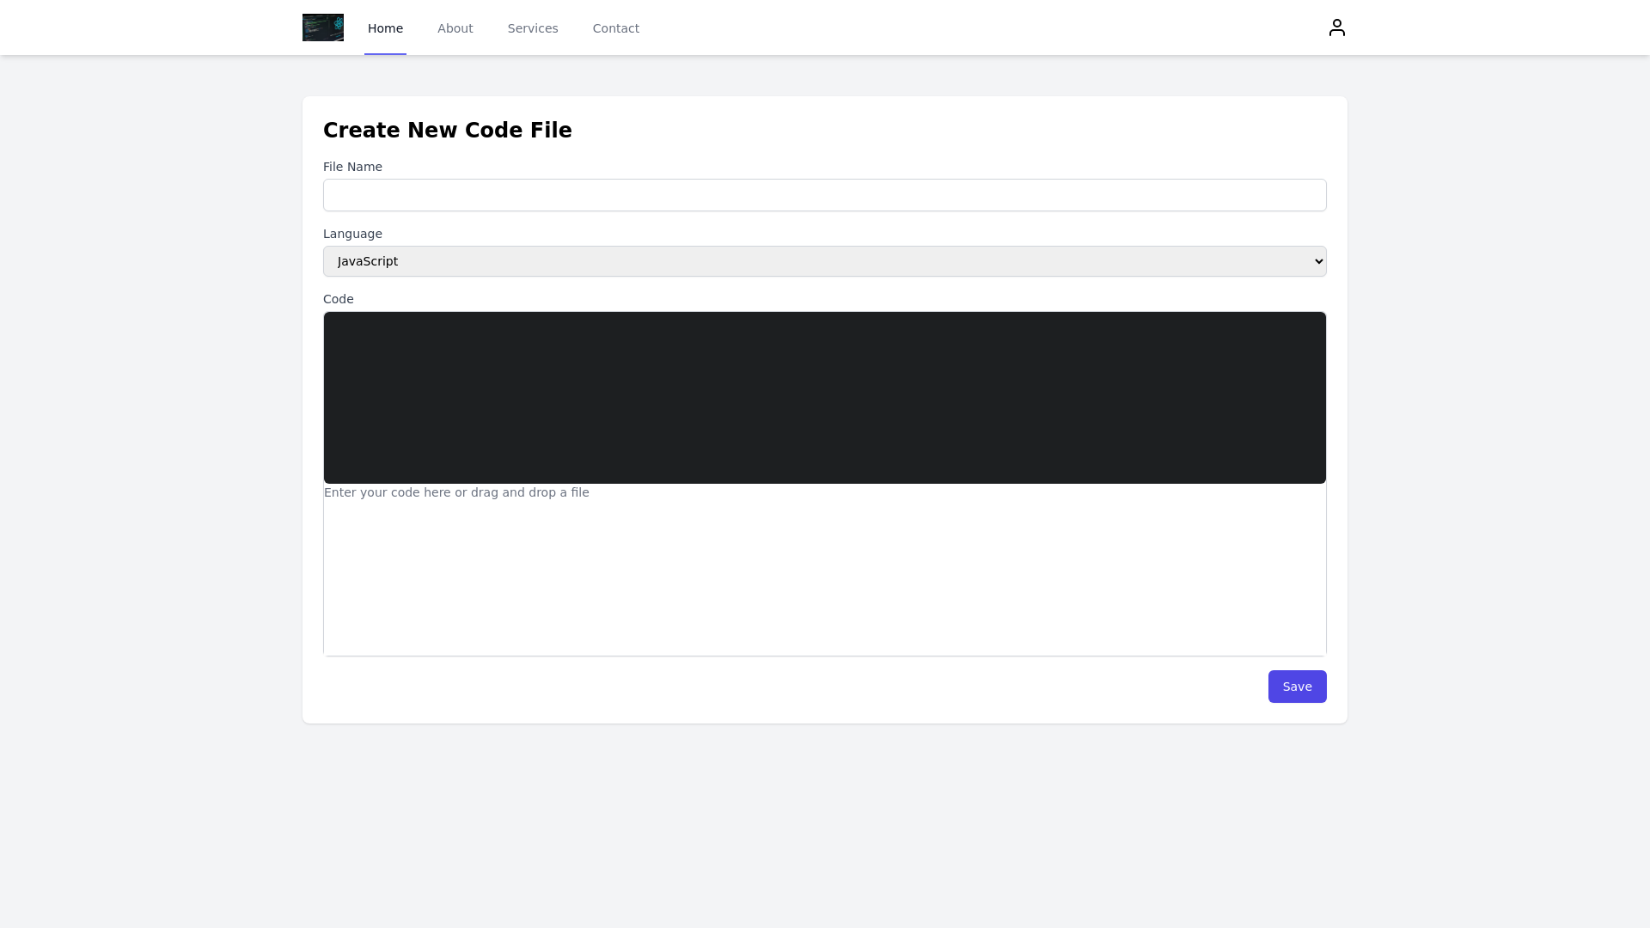Select JavaScript in the language selector

824,260
